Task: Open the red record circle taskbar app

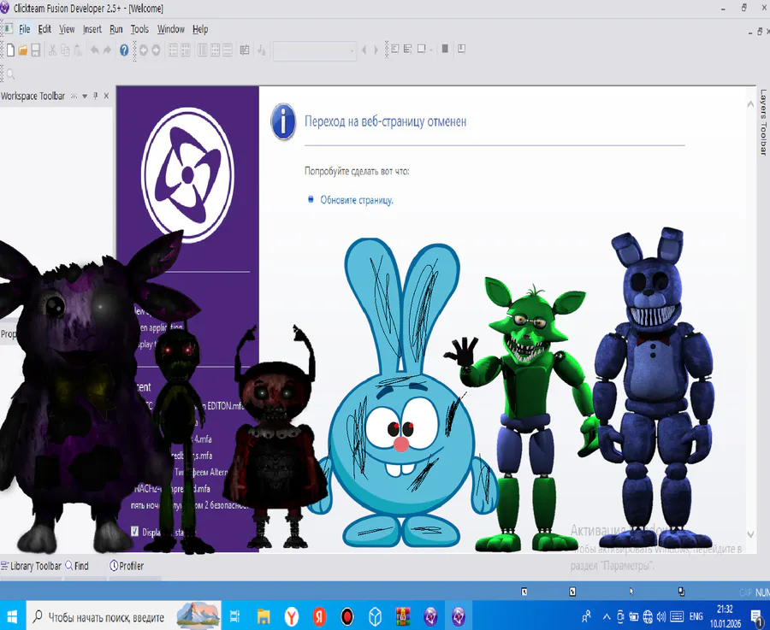Action: click(347, 616)
